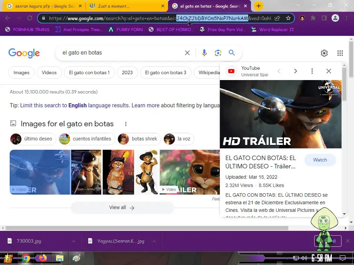Reload the page with the refresh icon
Image resolution: width=354 pixels, height=265 pixels.
pos(30,18)
